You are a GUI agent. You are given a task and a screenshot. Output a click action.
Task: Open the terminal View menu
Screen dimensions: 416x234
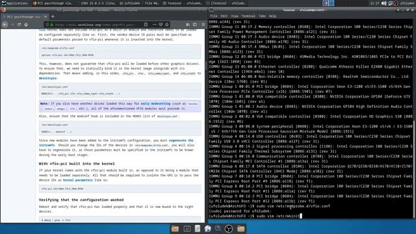[235, 16]
